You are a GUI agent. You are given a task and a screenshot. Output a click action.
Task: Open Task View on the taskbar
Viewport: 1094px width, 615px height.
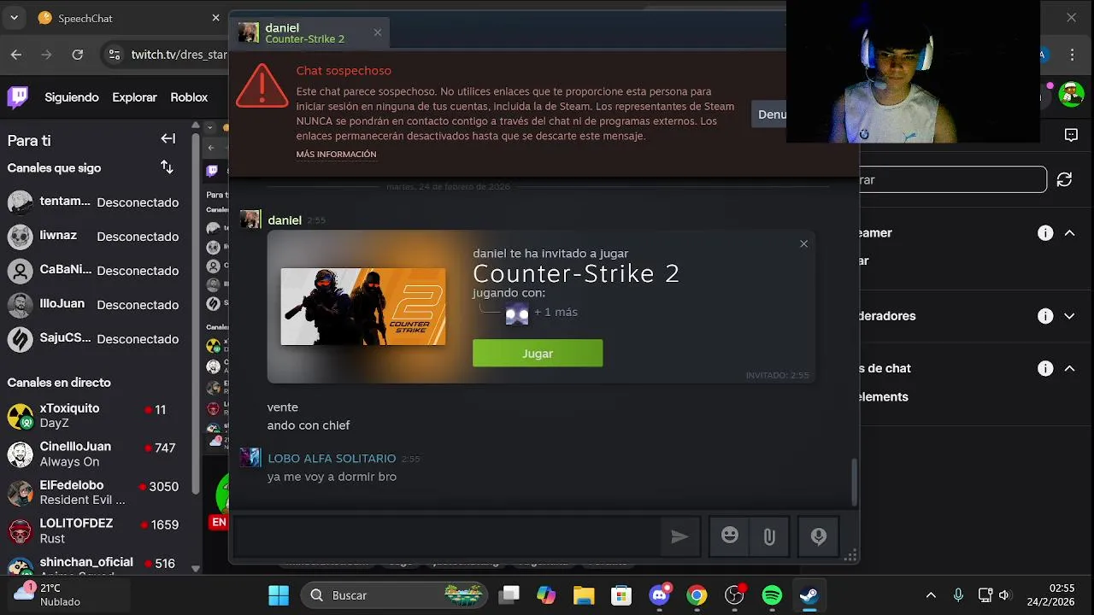(x=509, y=595)
